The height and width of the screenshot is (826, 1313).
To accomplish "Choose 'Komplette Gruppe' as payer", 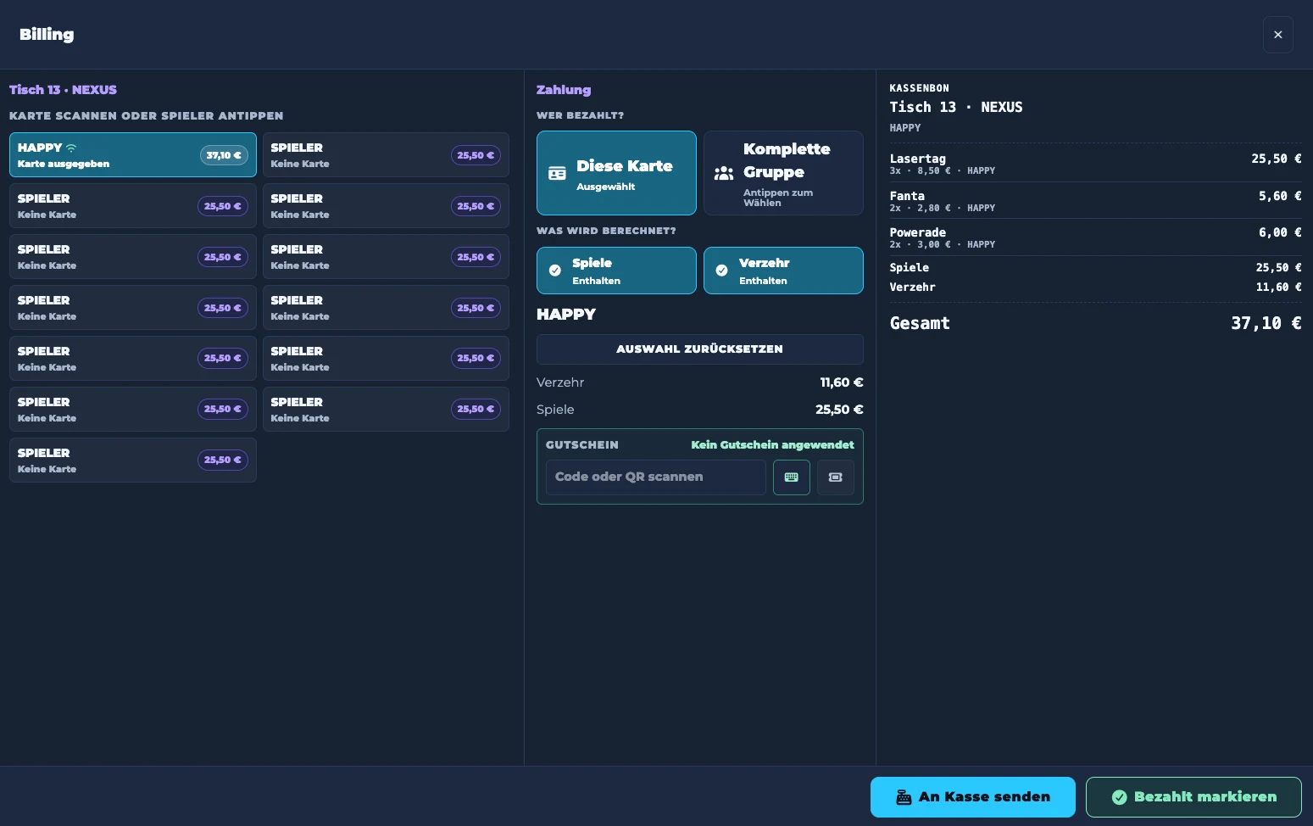I will (x=783, y=173).
